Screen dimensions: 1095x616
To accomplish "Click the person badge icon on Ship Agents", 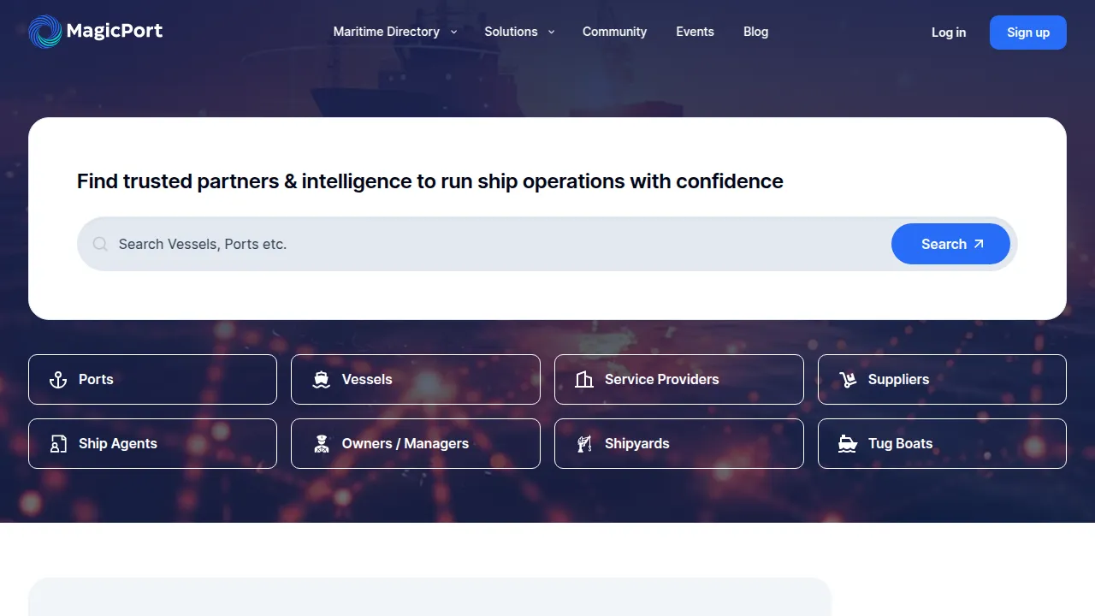I will point(58,443).
